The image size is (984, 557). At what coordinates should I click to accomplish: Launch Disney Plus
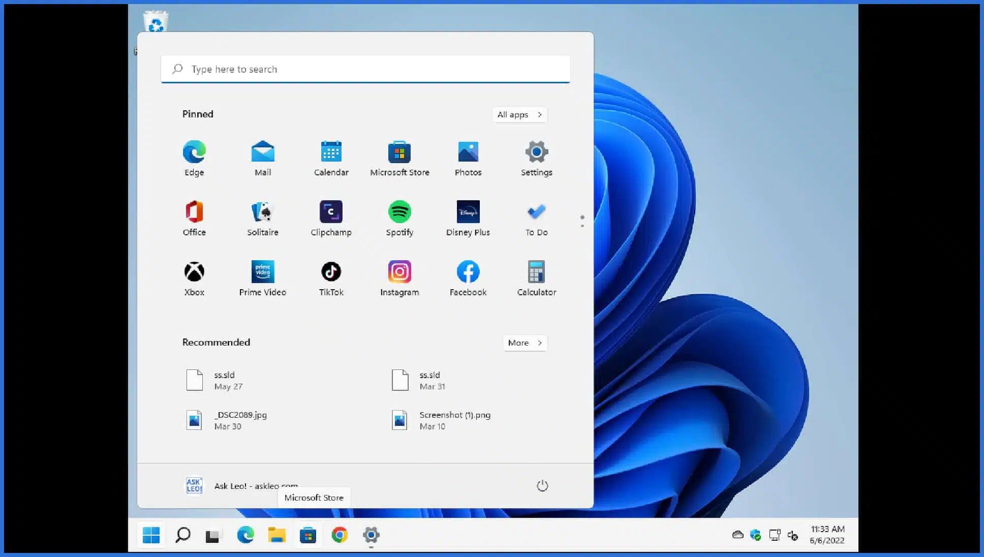click(468, 218)
